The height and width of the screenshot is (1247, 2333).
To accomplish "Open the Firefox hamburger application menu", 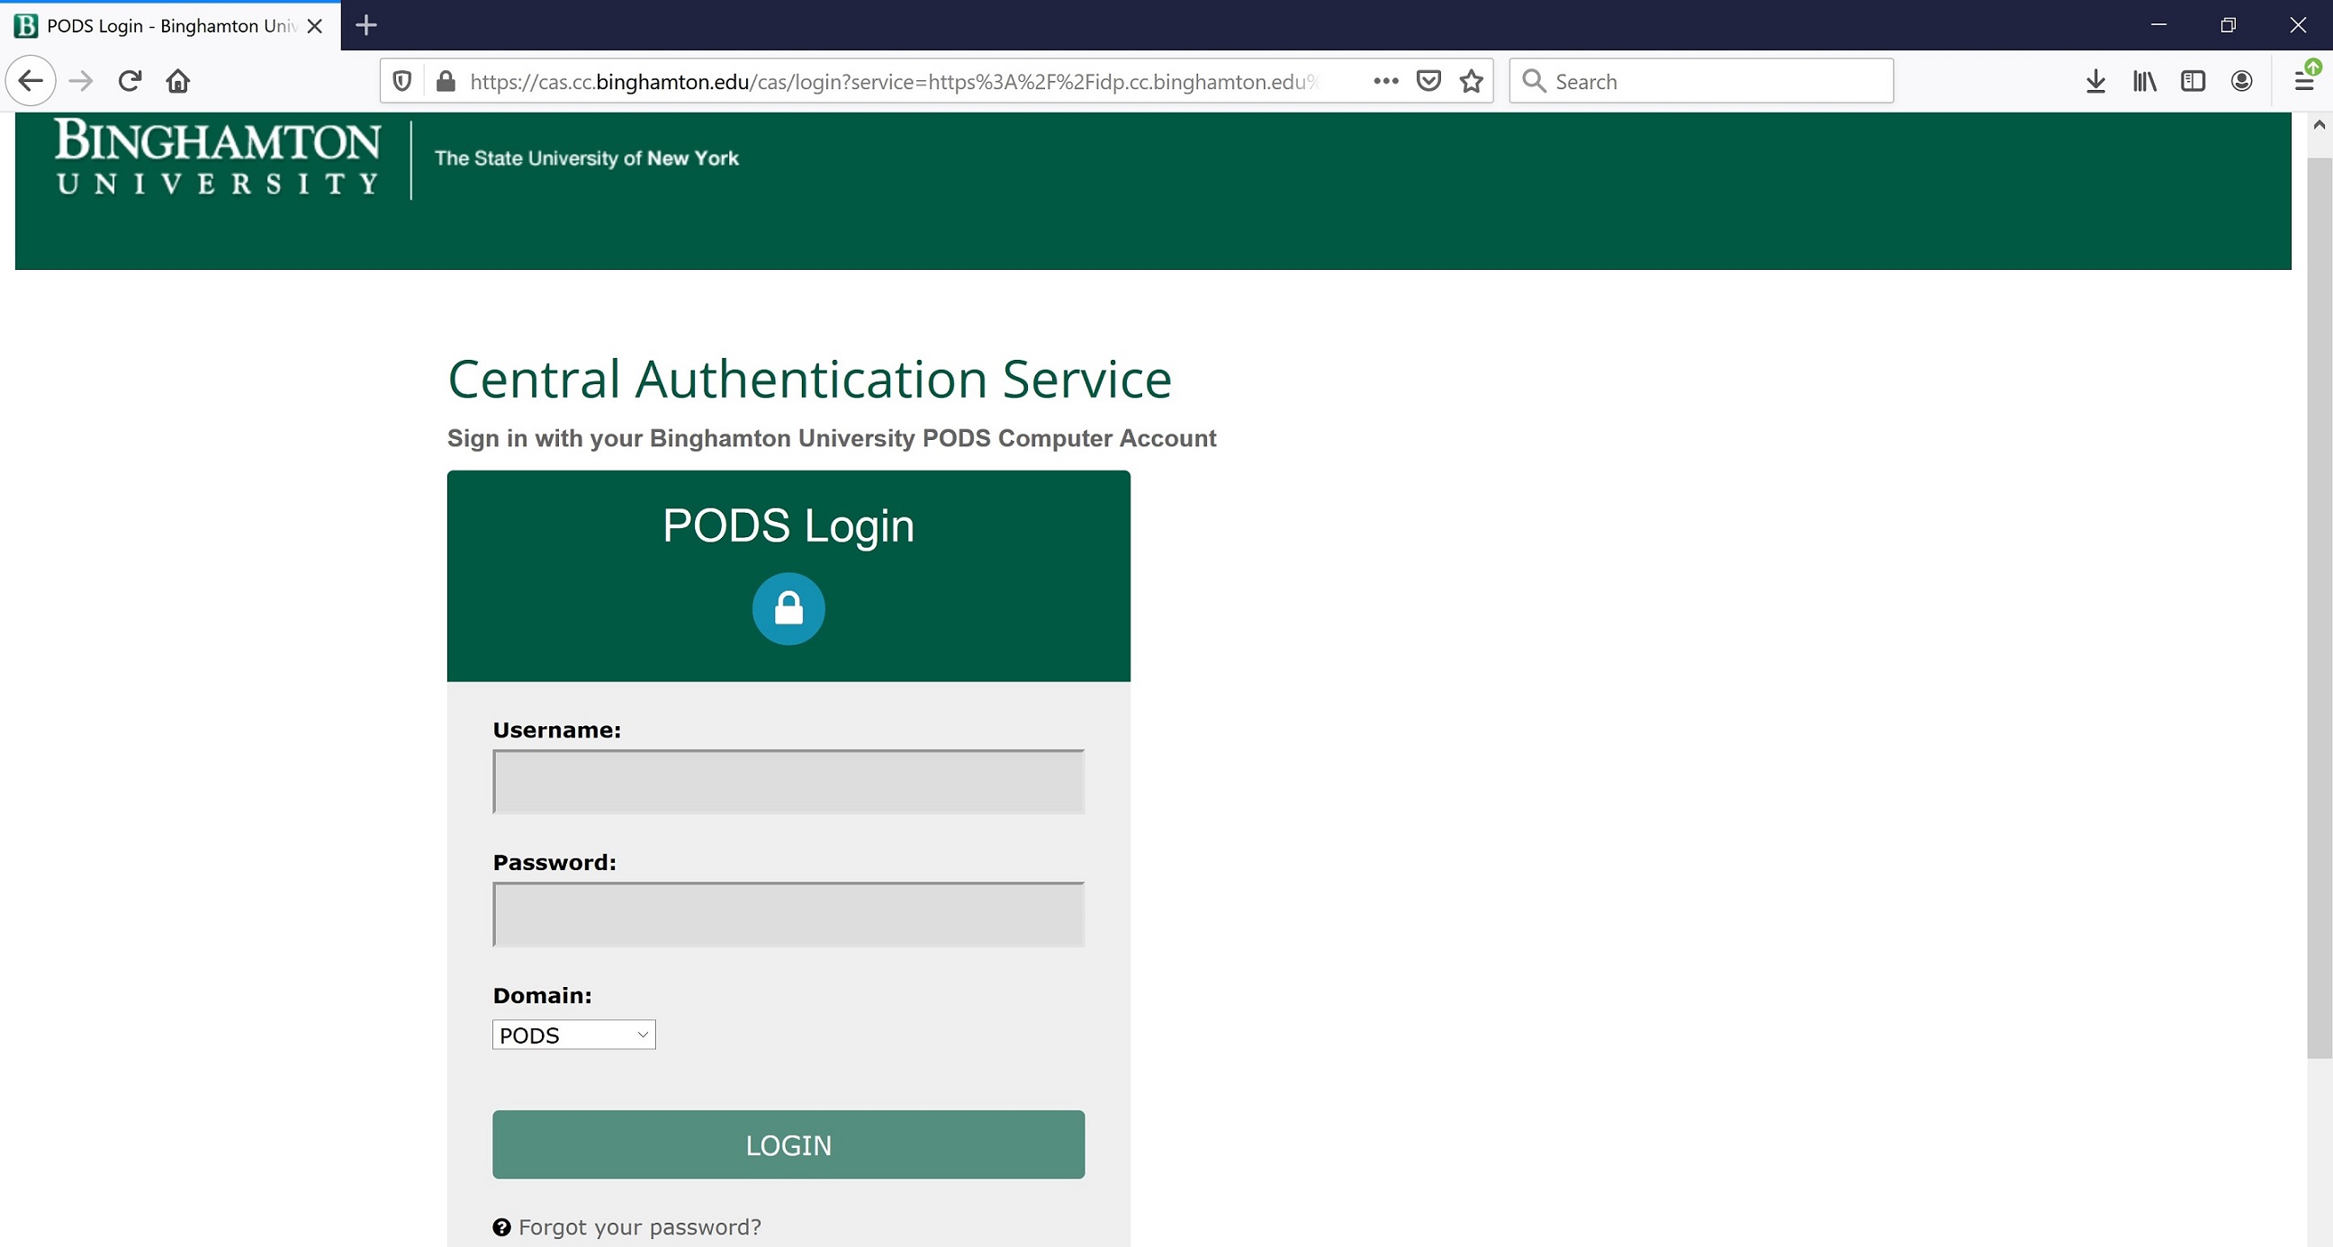I will pyautogui.click(x=2303, y=82).
